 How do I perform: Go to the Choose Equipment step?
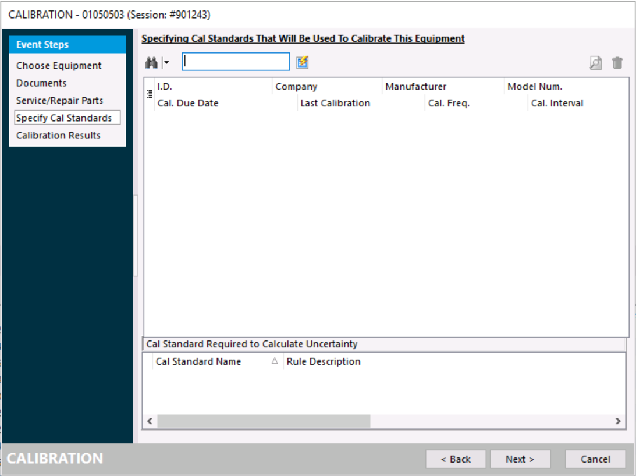[x=59, y=66]
